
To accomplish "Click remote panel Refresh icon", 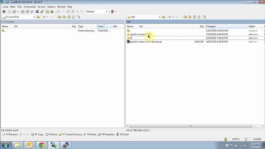I will [199, 17].
